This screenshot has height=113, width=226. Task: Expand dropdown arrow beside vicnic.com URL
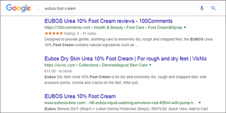coord(150,65)
